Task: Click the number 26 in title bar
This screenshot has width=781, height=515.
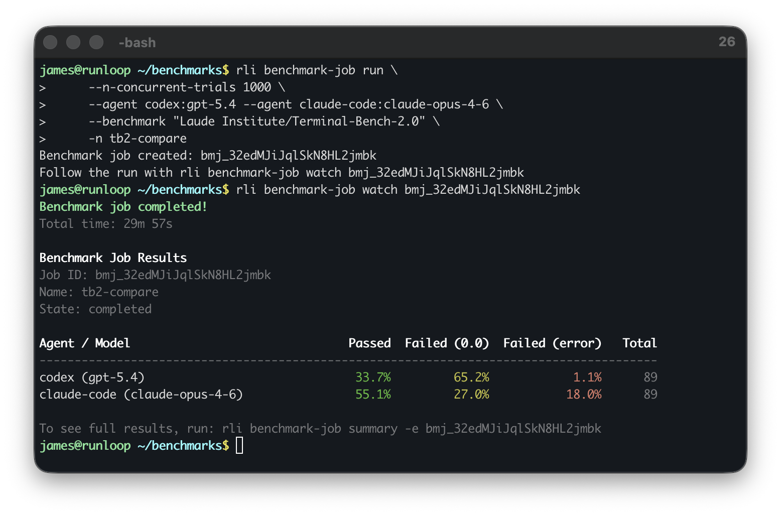Action: click(x=727, y=42)
